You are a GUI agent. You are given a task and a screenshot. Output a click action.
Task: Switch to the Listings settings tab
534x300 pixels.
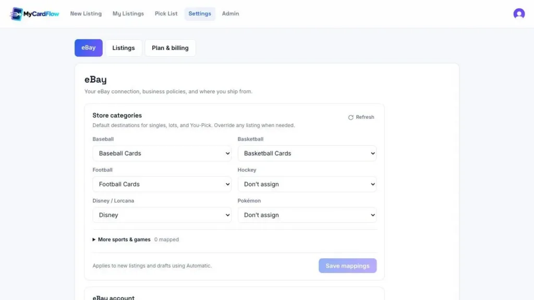[124, 48]
